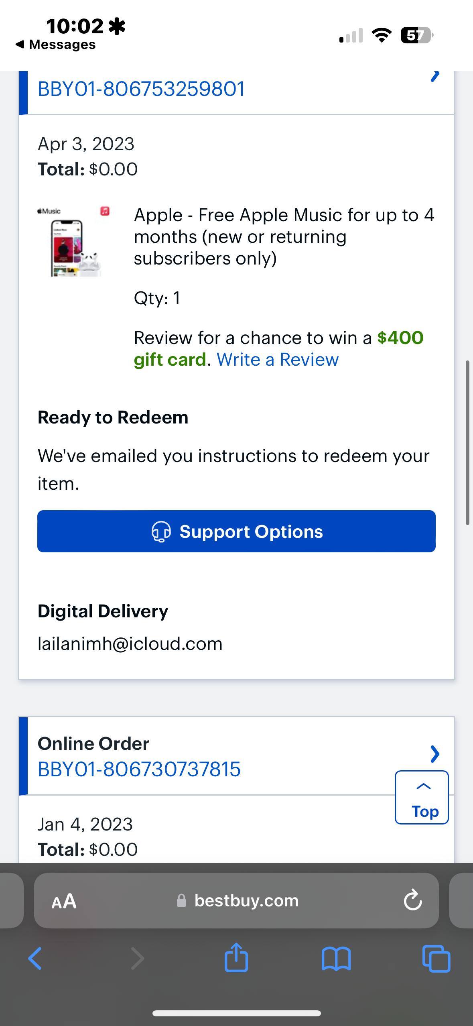
Task: Reload the page with the refresh icon
Action: pos(412,900)
